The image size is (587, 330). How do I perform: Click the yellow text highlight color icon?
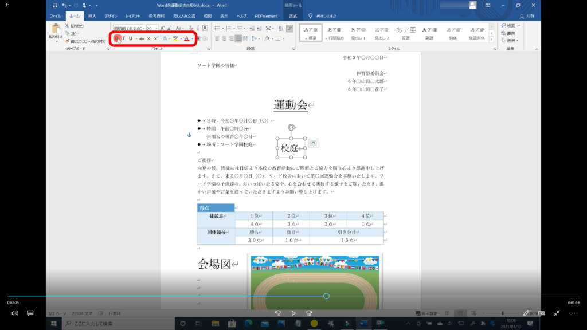(175, 38)
